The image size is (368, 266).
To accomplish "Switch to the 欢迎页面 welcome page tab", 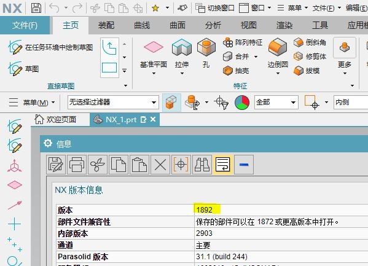I will 55,120.
